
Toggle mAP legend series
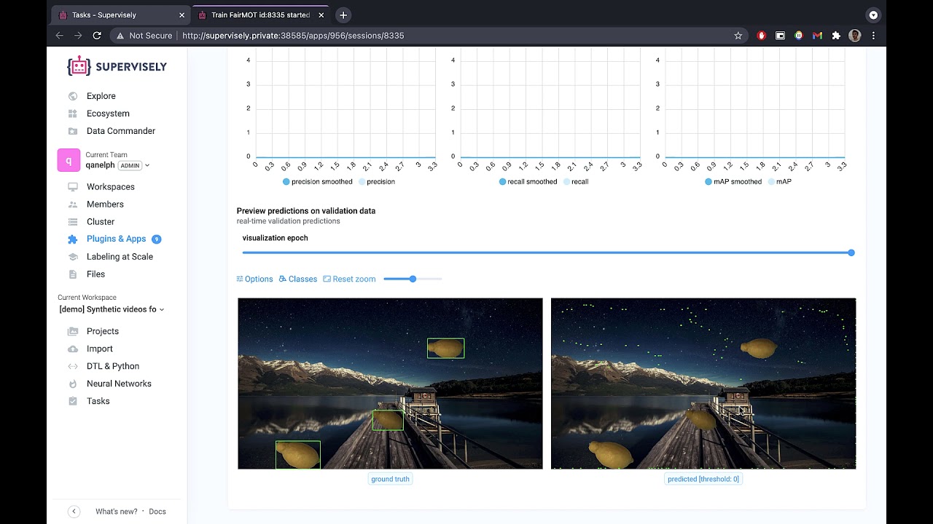779,182
